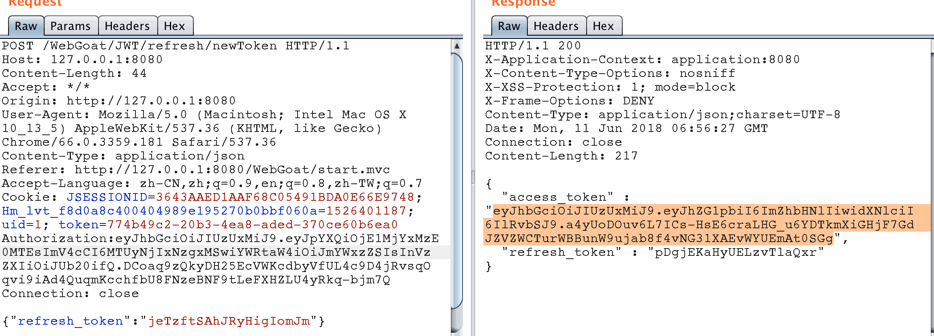This screenshot has width=934, height=336.
Task: Click the User-Agent header first line
Action: coord(204,115)
